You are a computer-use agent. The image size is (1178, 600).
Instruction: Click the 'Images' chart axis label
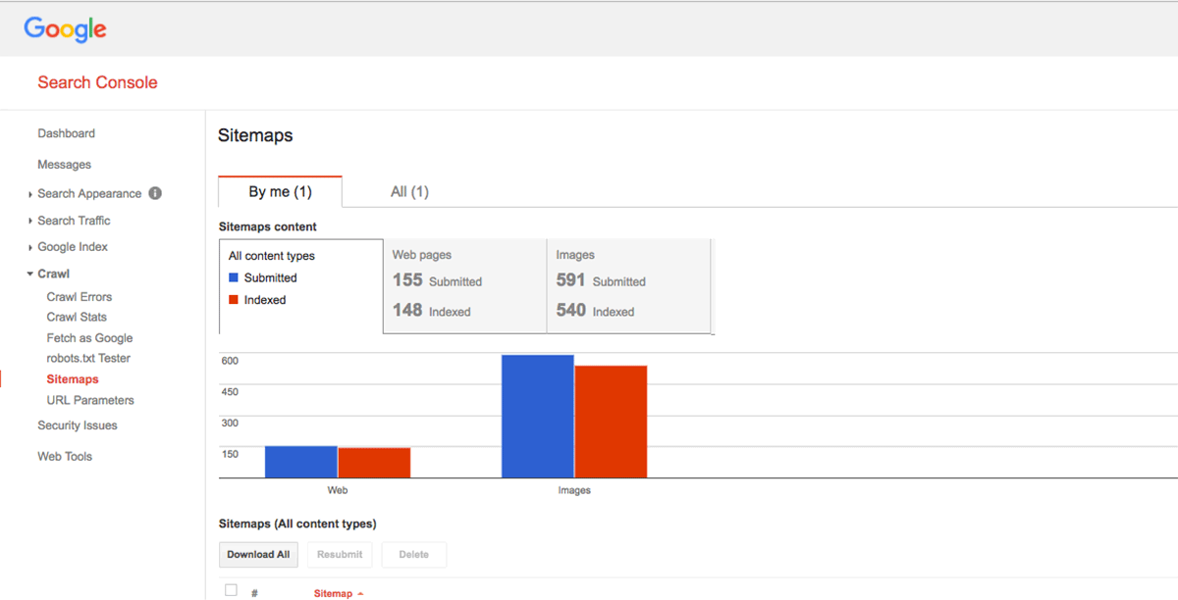pyautogui.click(x=574, y=490)
